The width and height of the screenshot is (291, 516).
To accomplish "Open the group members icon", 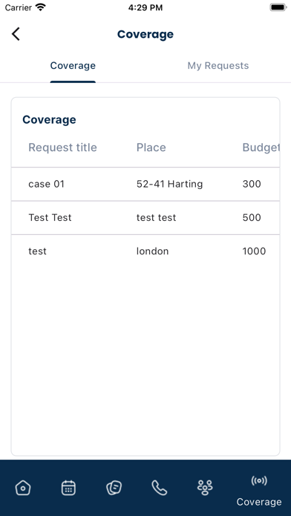I will coord(205,488).
